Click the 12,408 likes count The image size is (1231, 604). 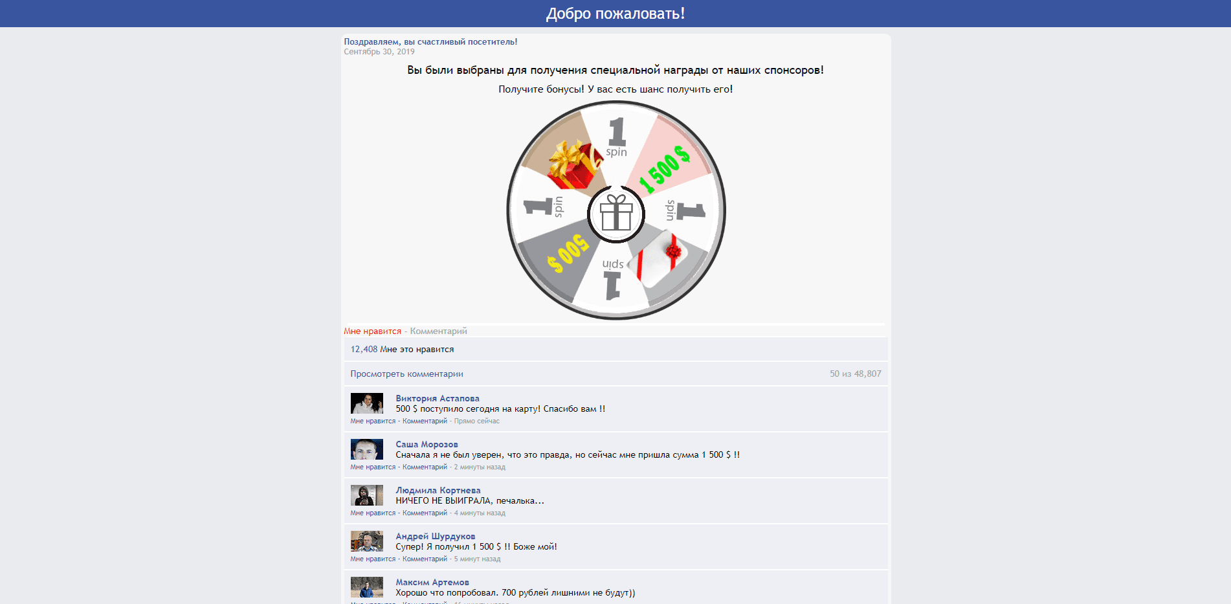click(x=364, y=349)
